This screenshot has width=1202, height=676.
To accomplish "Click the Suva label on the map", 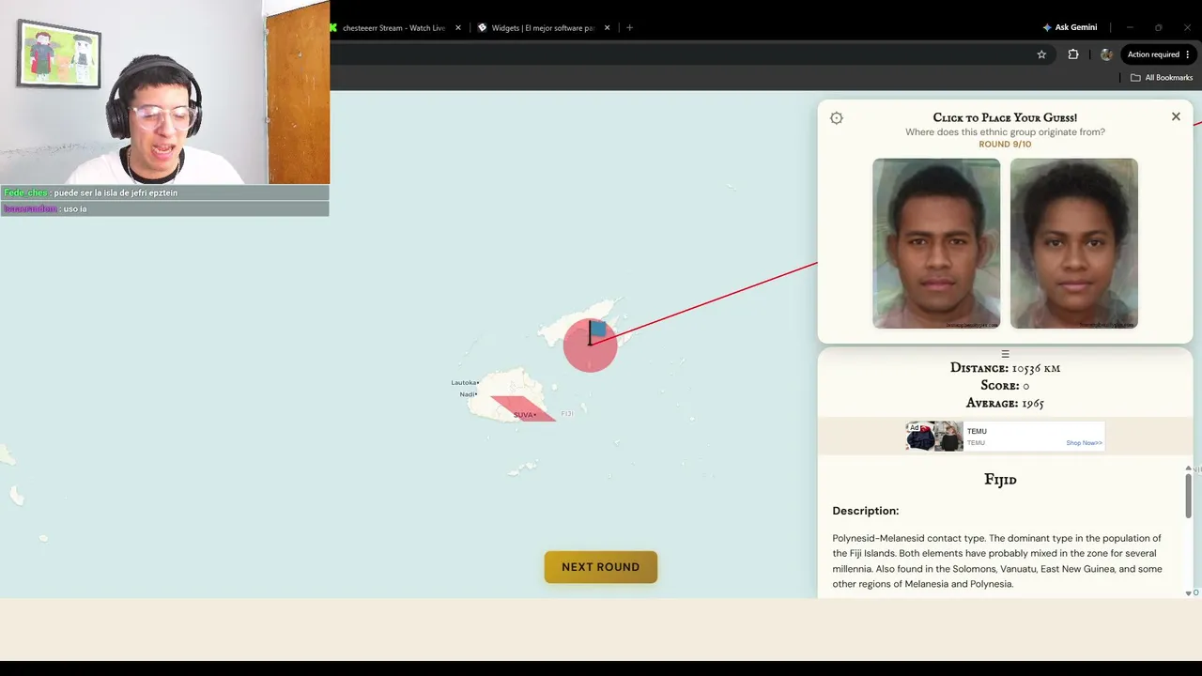I will [523, 415].
